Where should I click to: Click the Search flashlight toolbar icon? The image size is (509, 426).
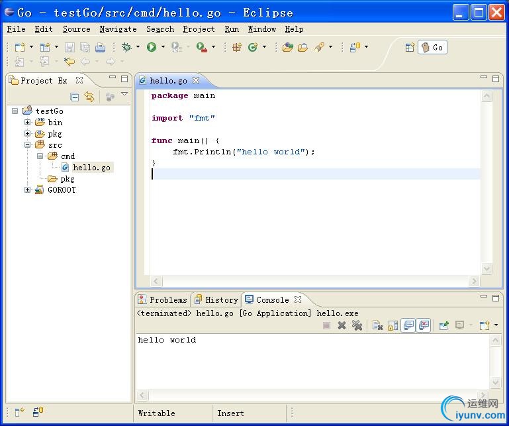pyautogui.click(x=319, y=48)
